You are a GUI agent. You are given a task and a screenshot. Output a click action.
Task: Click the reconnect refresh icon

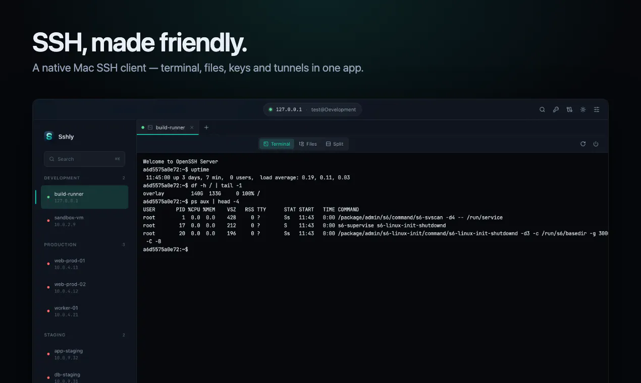point(583,144)
